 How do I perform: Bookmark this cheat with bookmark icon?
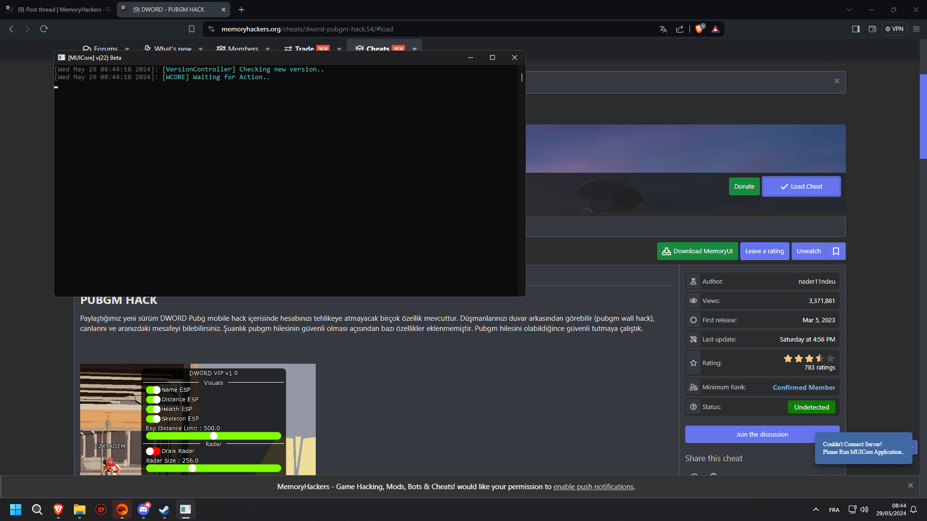(x=836, y=251)
